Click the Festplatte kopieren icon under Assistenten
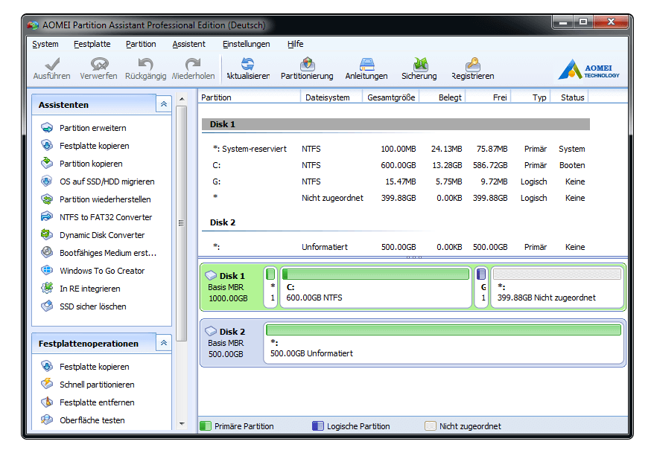Screen dimensions: 654x453 47,145
